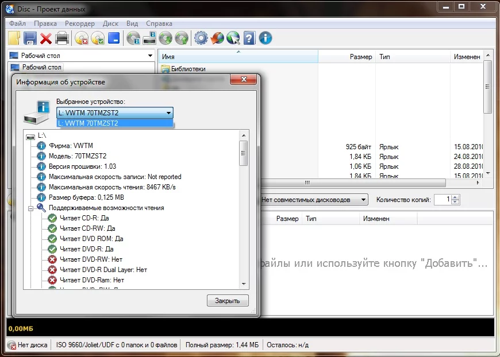This screenshot has height=357, width=500.
Task: Select Максимальная скорость чтения entry
Action: click(x=112, y=187)
